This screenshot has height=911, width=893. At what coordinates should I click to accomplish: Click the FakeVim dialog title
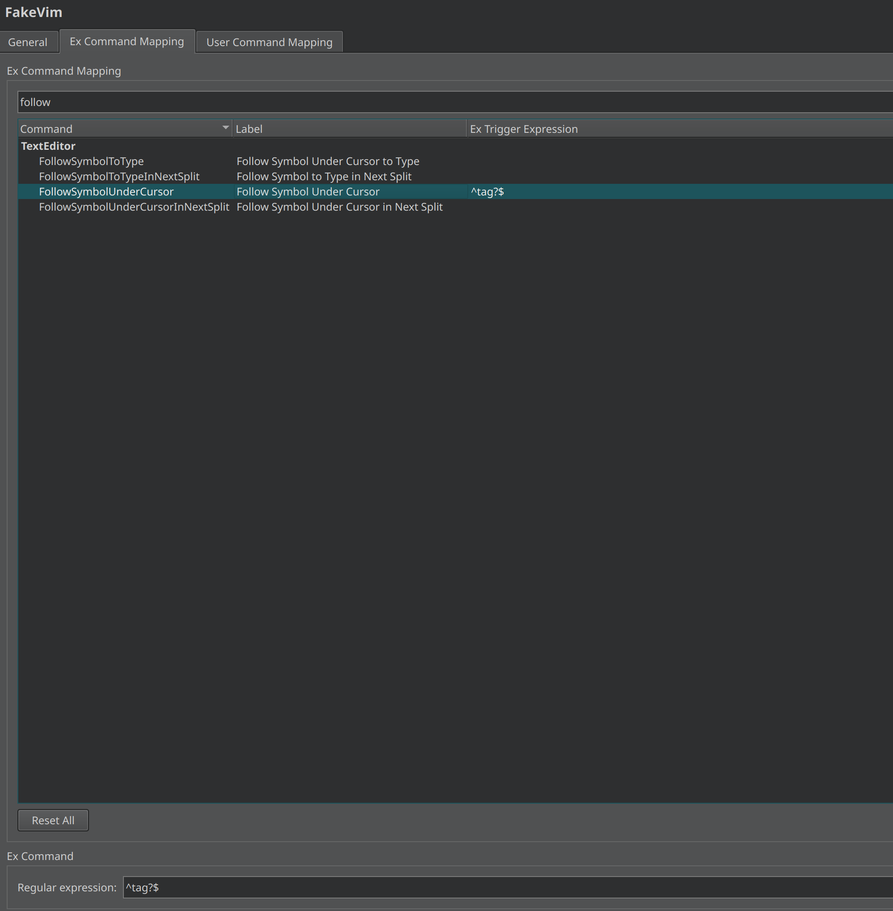(33, 12)
